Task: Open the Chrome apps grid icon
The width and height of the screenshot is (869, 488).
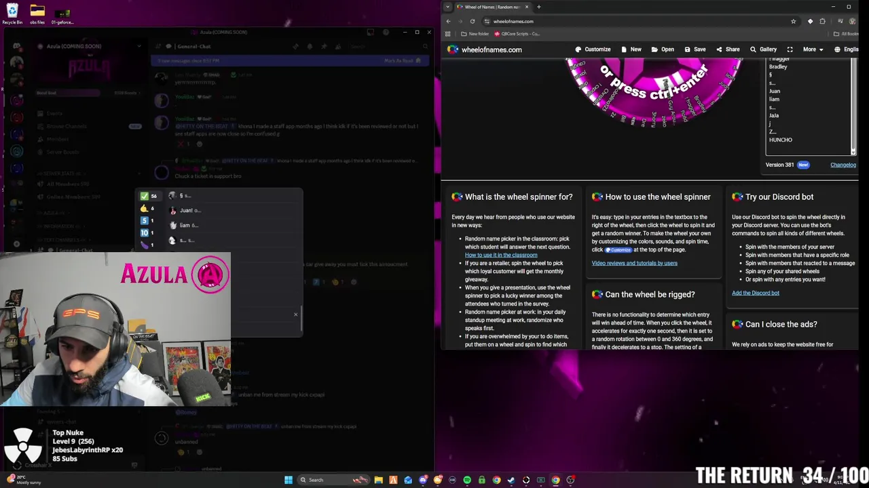Action: (448, 33)
